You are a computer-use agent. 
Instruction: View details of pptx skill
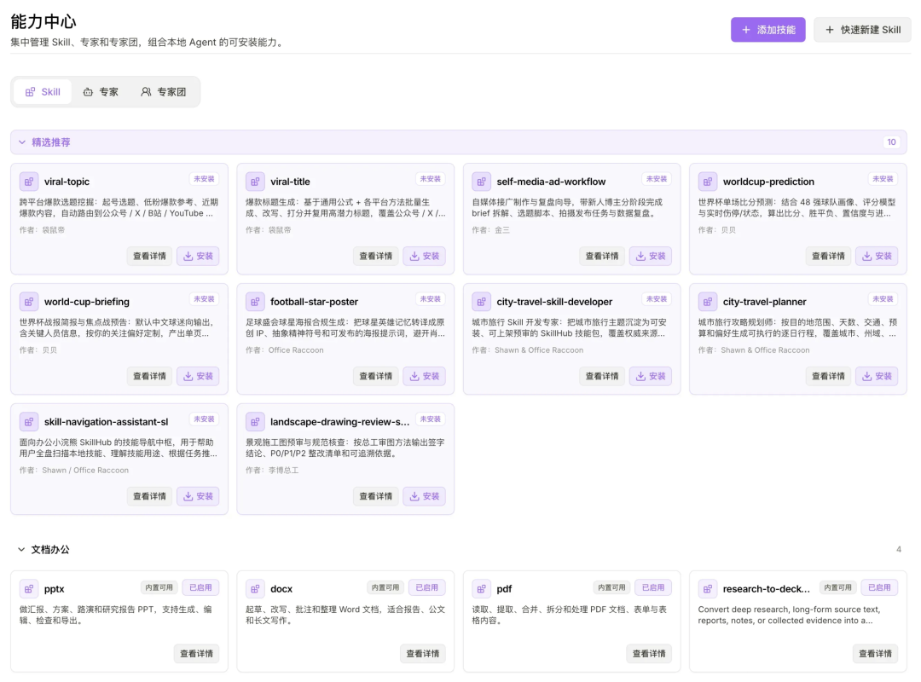click(197, 654)
